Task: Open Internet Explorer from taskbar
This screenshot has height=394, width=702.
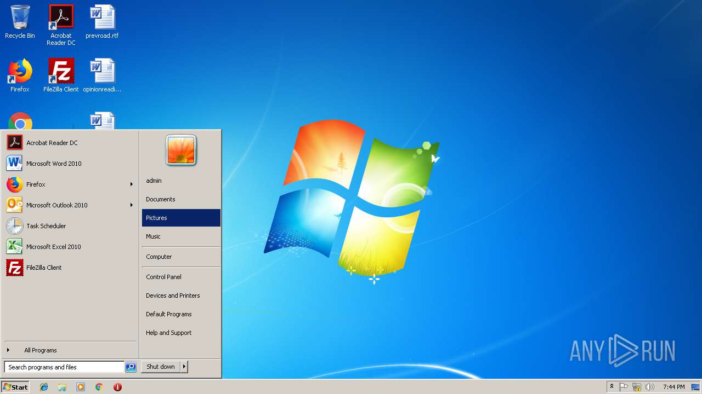Action: click(44, 387)
